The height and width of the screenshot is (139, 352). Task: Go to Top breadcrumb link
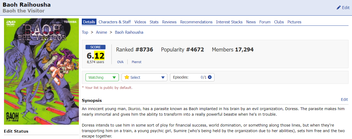pos(85,32)
